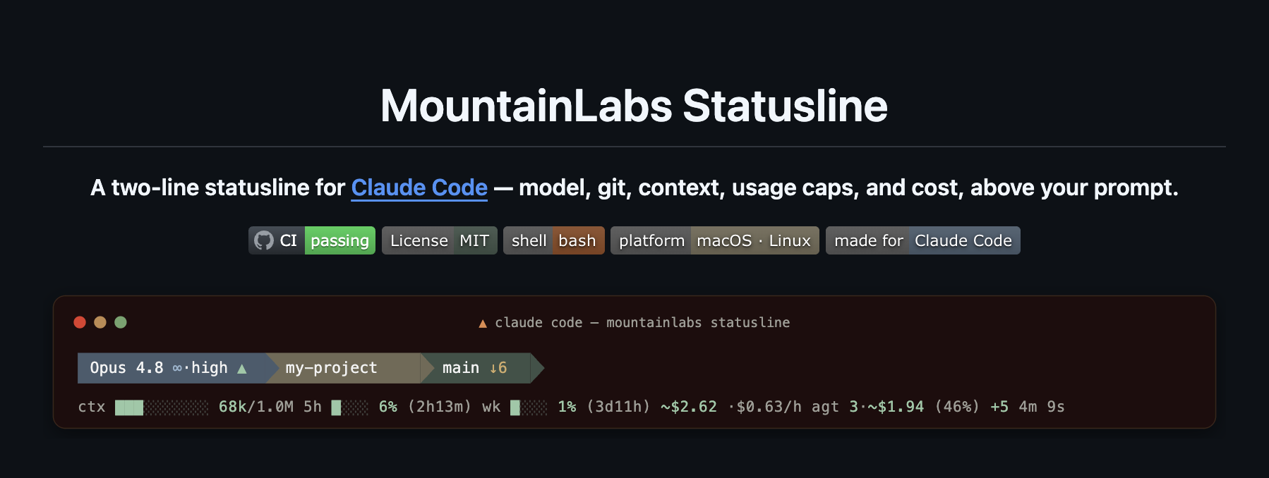Viewport: 1269px width, 478px height.
Task: Click the green "passing" status label
Action: click(x=340, y=240)
